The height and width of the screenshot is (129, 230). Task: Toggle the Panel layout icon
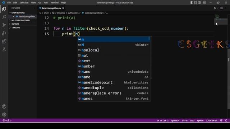click(x=195, y=3)
